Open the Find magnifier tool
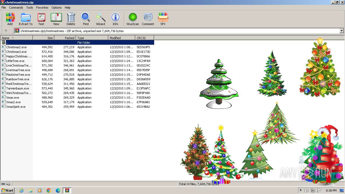345x194 pixels. coord(86,19)
